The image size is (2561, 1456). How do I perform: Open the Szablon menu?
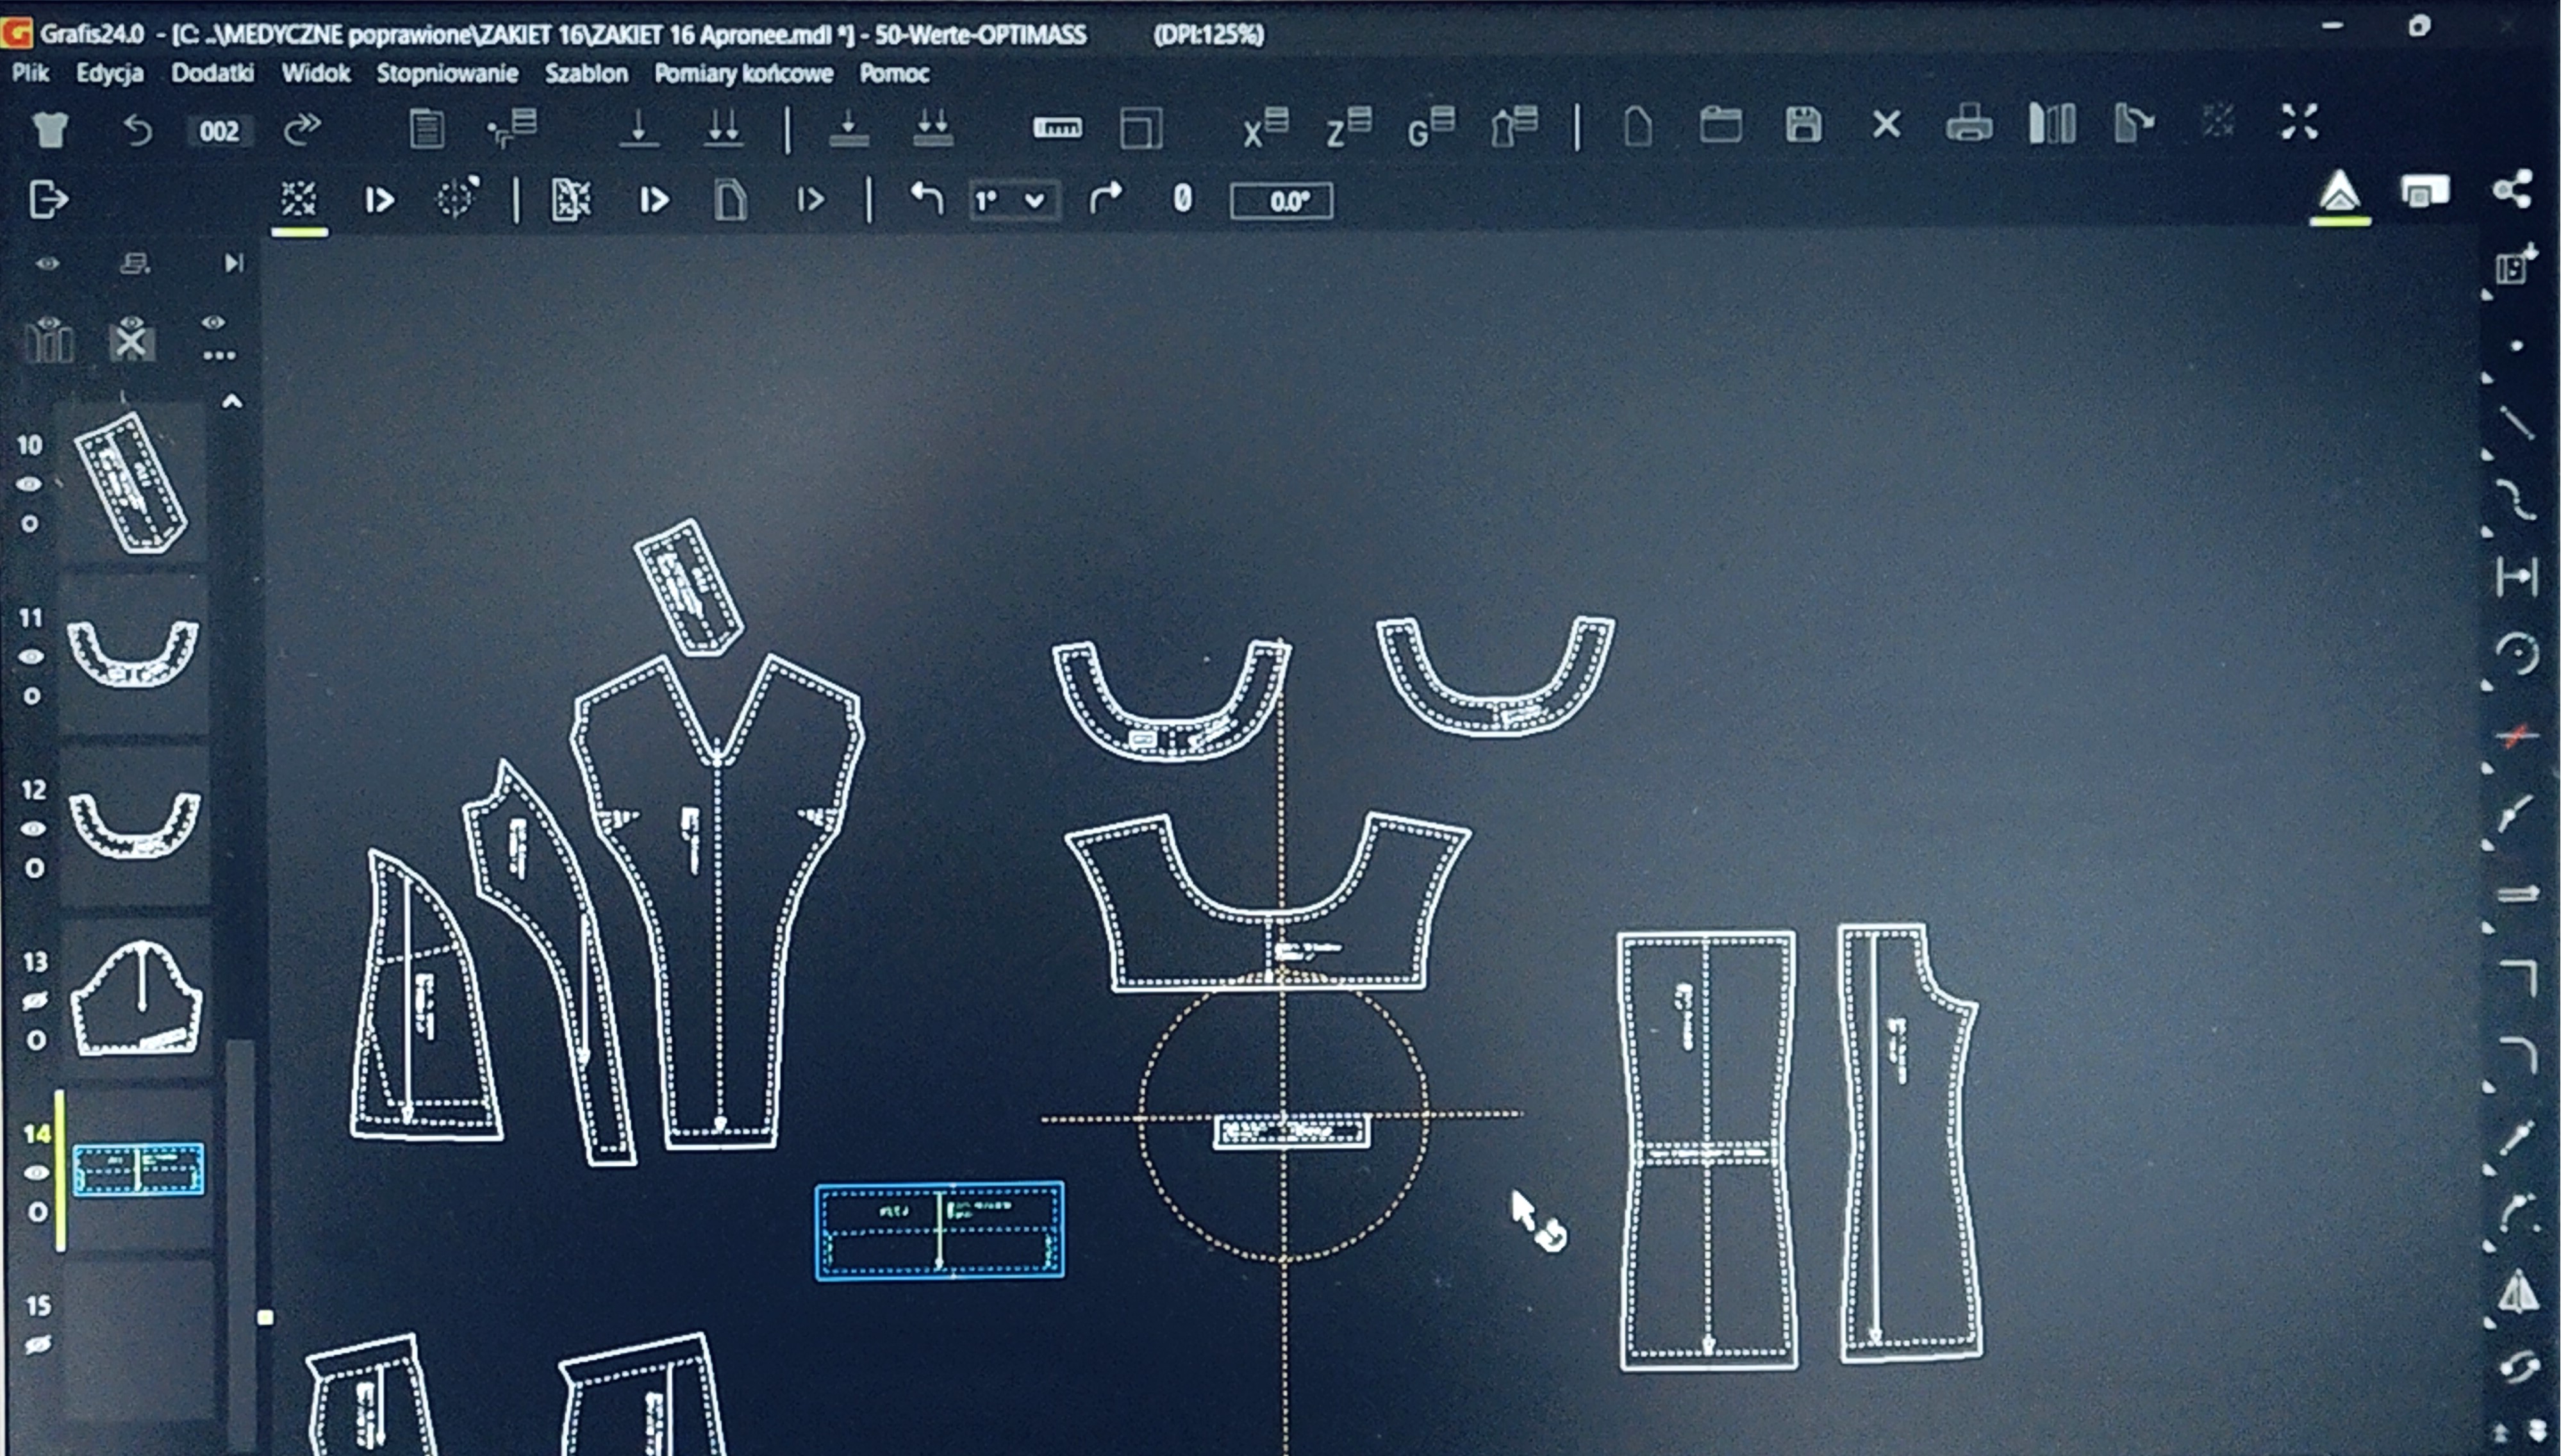click(586, 73)
